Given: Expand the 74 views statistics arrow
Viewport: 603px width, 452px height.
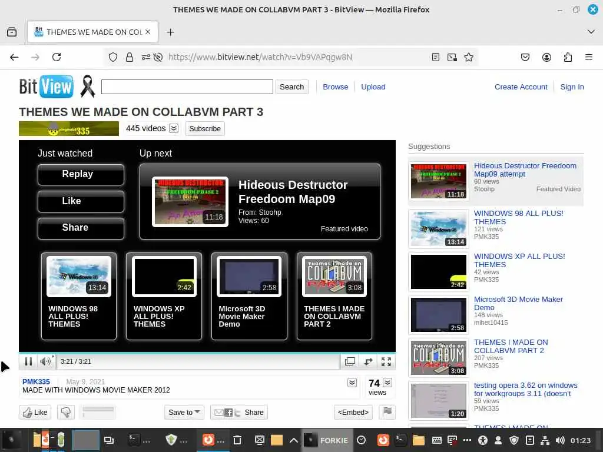Looking at the screenshot, I should click(387, 383).
